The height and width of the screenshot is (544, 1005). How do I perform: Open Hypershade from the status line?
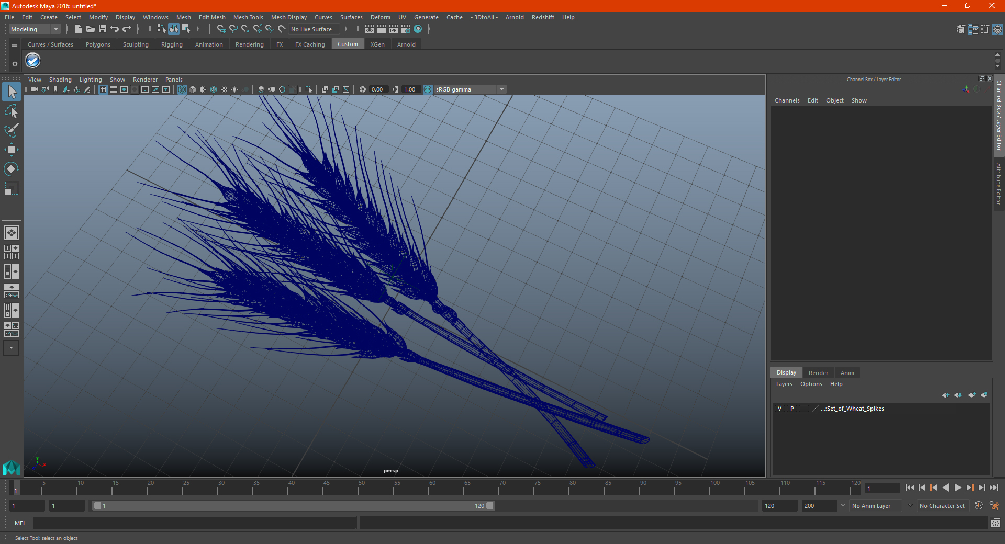pos(418,29)
